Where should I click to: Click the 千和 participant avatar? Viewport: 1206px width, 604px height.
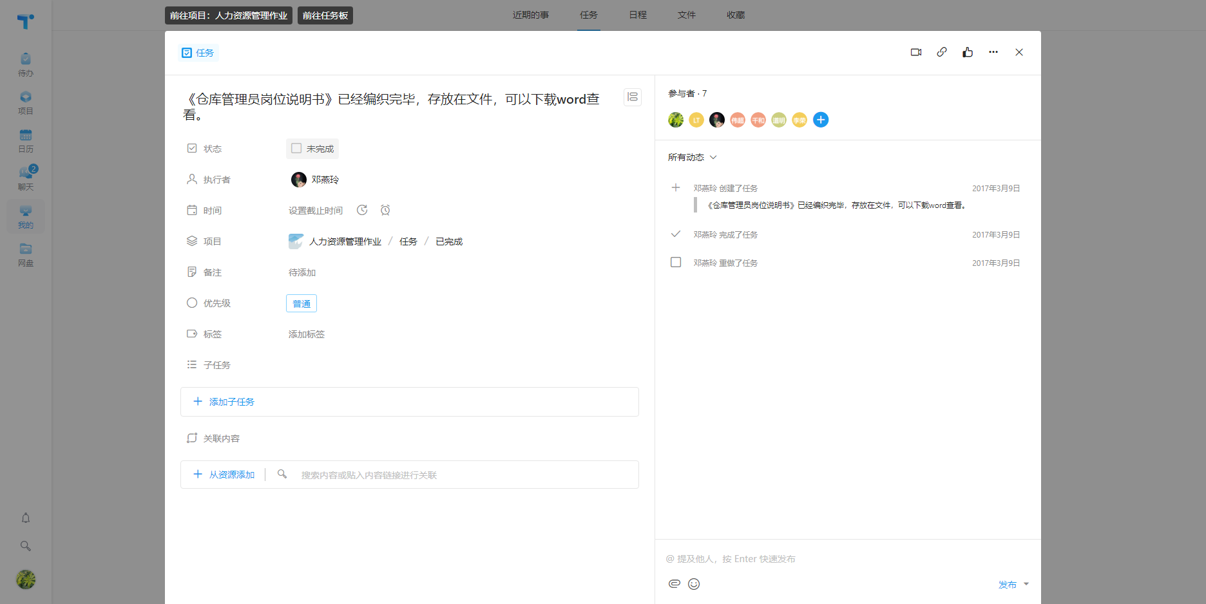[x=758, y=120]
